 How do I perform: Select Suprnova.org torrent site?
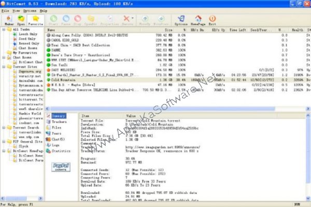click(30, 71)
